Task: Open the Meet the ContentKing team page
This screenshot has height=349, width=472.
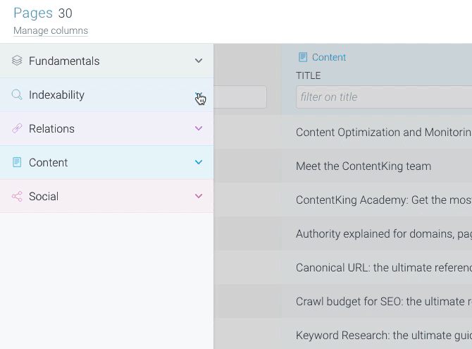Action: pyautogui.click(x=364, y=166)
